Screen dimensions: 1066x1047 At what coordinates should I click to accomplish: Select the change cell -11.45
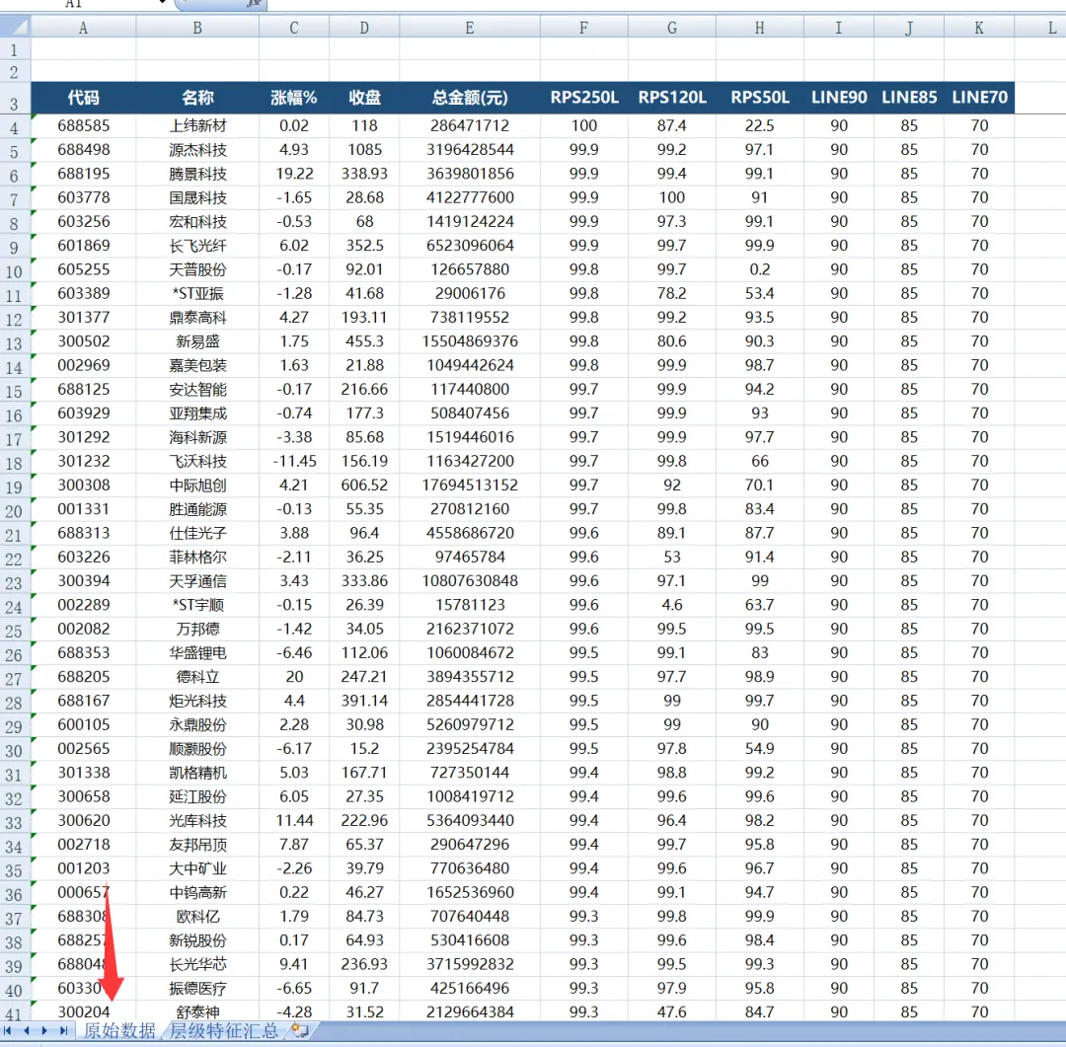tap(294, 461)
